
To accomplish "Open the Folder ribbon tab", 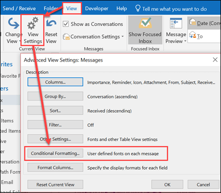I will 51,9.
